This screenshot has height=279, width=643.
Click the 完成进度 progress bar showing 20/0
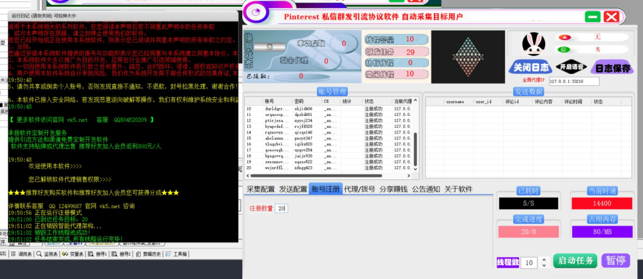(528, 232)
